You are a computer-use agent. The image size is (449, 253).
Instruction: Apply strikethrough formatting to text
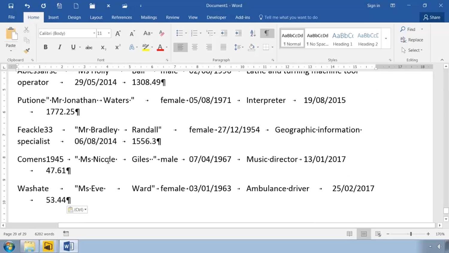coord(89,47)
